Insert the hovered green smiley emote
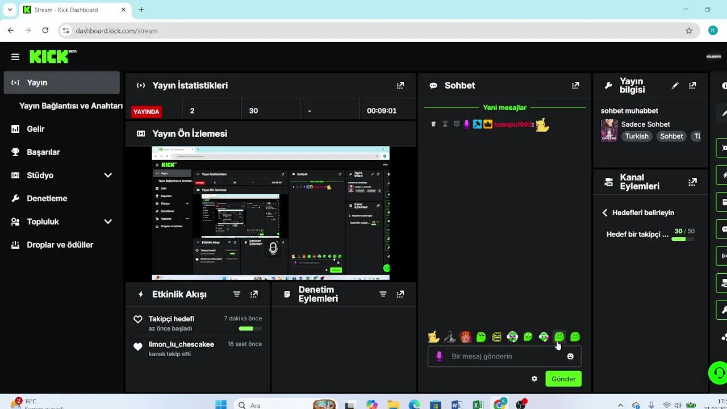The height and width of the screenshot is (409, 727). [559, 337]
